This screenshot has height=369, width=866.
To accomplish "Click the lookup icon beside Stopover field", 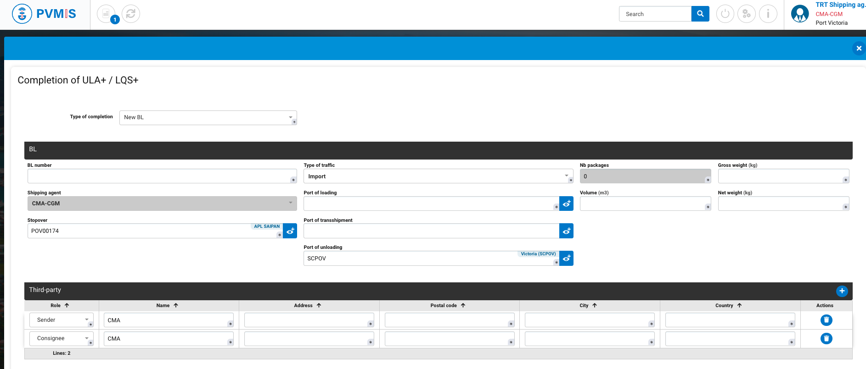I will pos(290,231).
